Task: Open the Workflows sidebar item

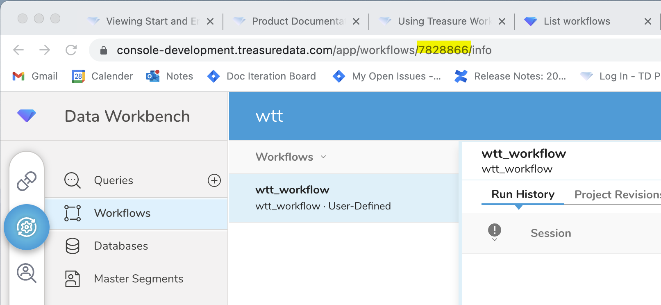Action: [x=122, y=213]
